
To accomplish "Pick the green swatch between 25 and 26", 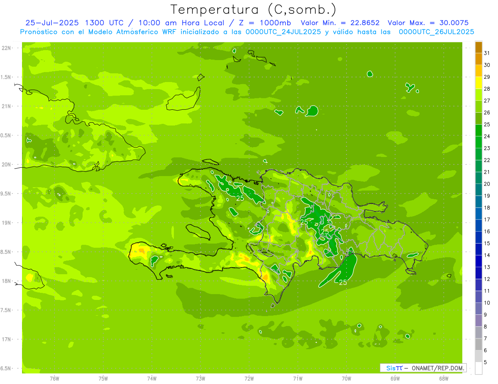I will [478, 119].
